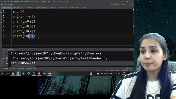Switch to Student.csv editor tab
Screen dimensions: 176x99
29,7
